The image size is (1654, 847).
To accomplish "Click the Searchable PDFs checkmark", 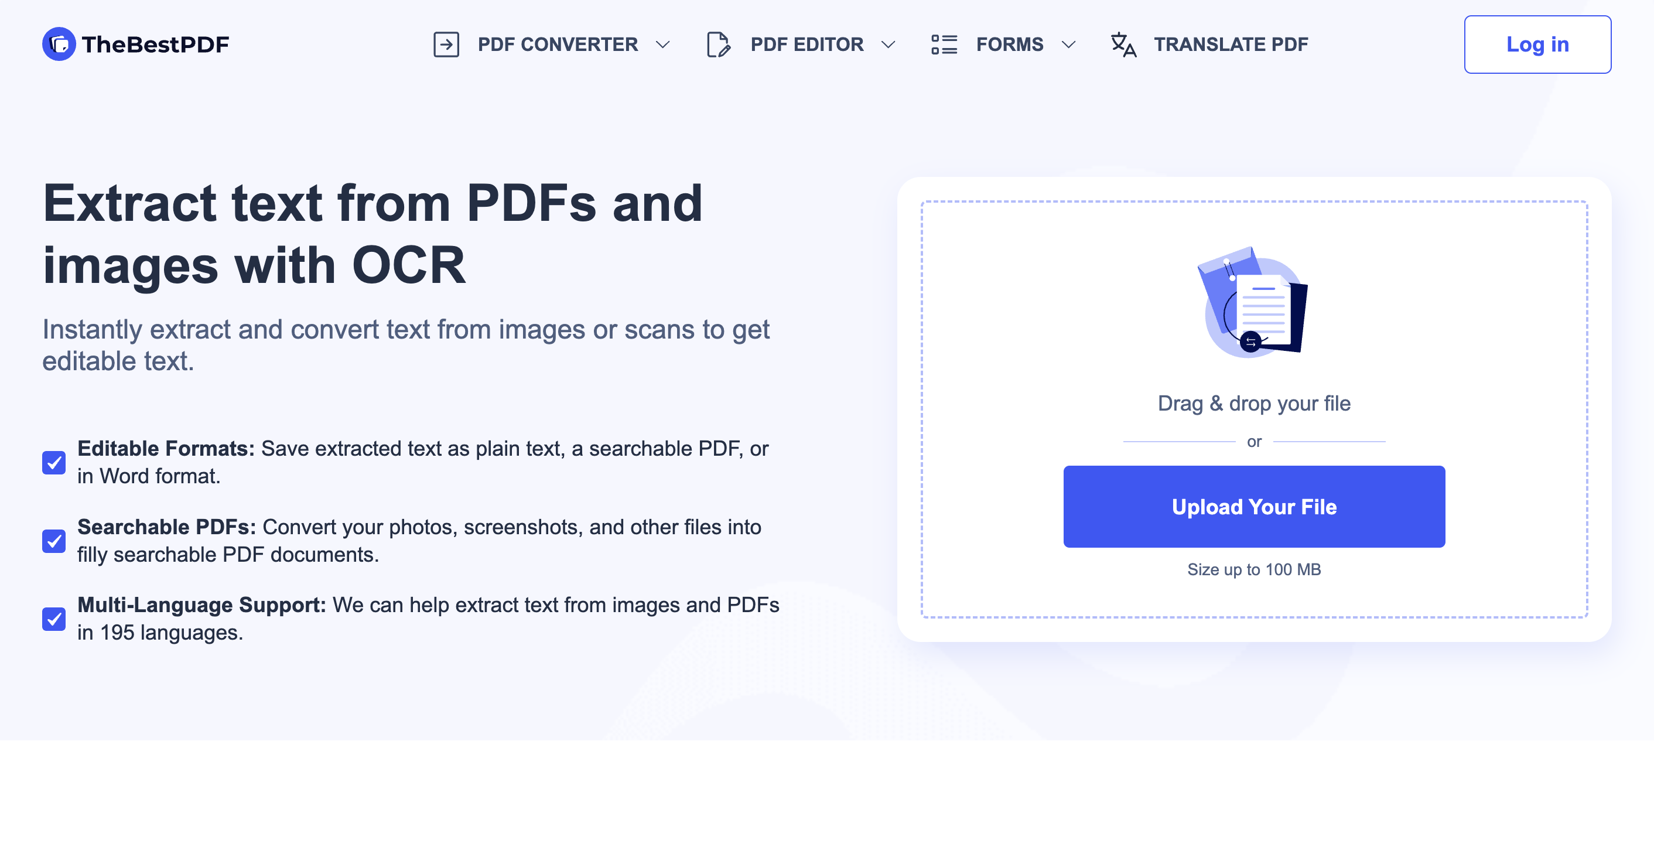I will click(54, 541).
